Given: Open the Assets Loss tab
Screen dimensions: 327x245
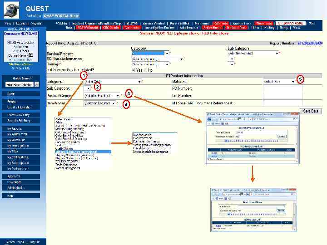Looking at the screenshot, I should point(242,24).
